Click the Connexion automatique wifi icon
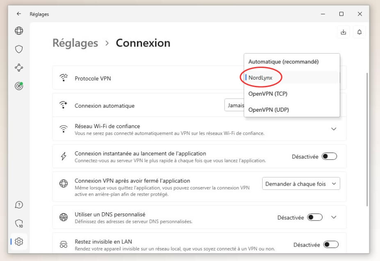This screenshot has height=261, width=380. [x=64, y=105]
